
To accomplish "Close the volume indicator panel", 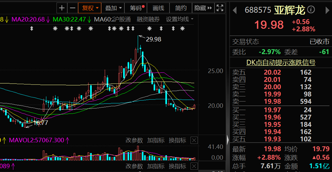I will 194,140.
